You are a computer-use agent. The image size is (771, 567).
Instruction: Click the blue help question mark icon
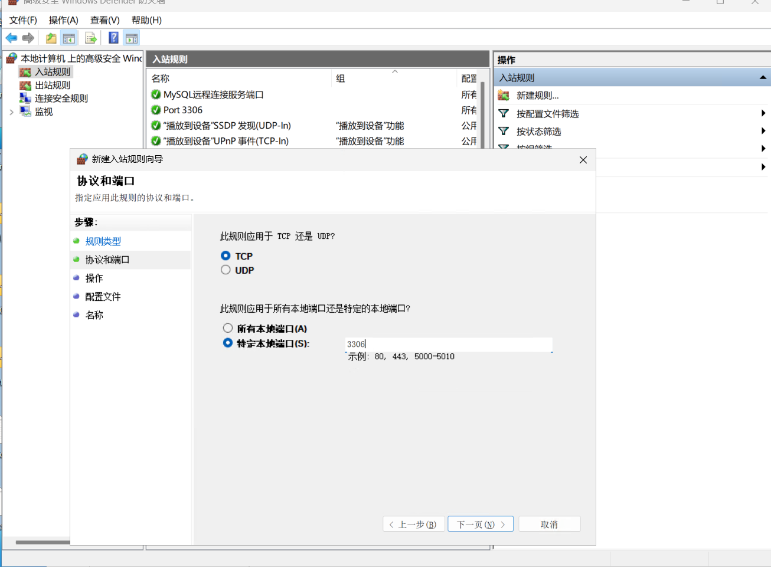(x=113, y=38)
